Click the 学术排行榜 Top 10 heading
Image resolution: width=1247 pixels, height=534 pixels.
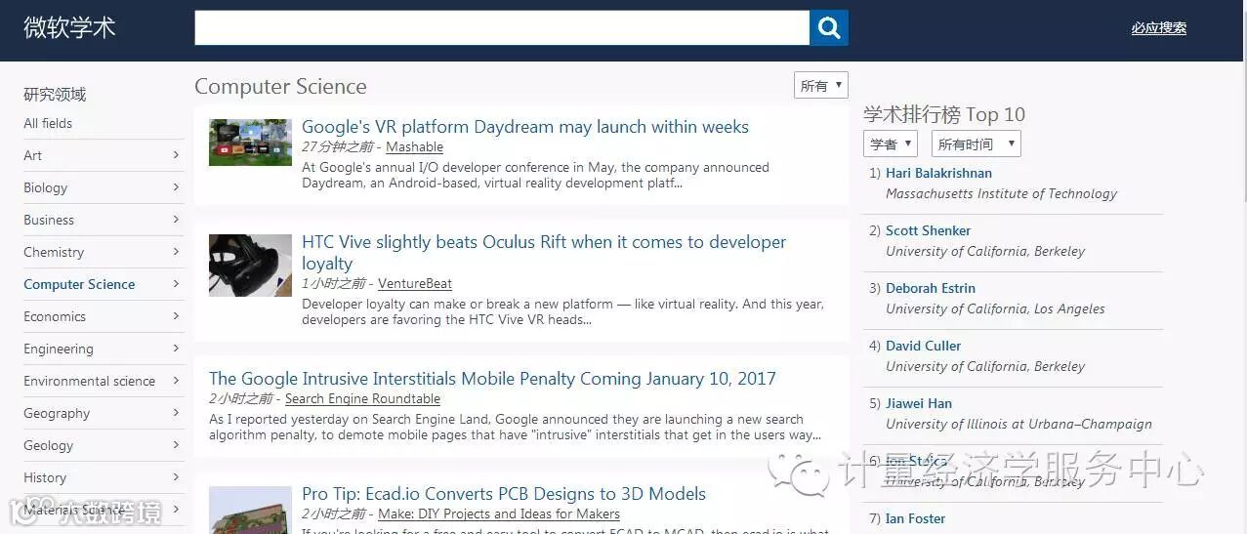[x=944, y=115]
